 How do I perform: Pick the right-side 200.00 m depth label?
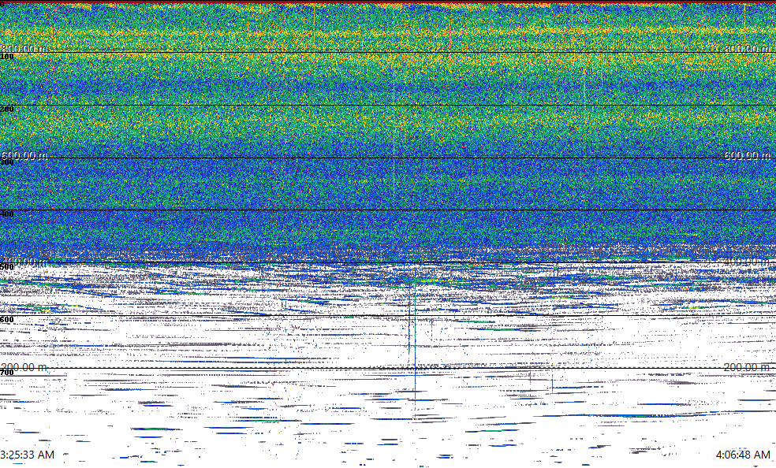748,367
